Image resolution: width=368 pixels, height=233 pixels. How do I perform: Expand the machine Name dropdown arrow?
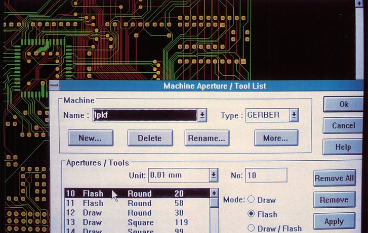click(202, 115)
